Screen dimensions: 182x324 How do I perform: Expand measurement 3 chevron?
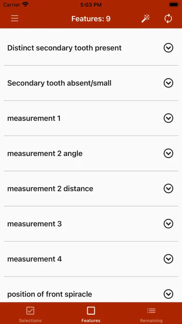coord(169,223)
